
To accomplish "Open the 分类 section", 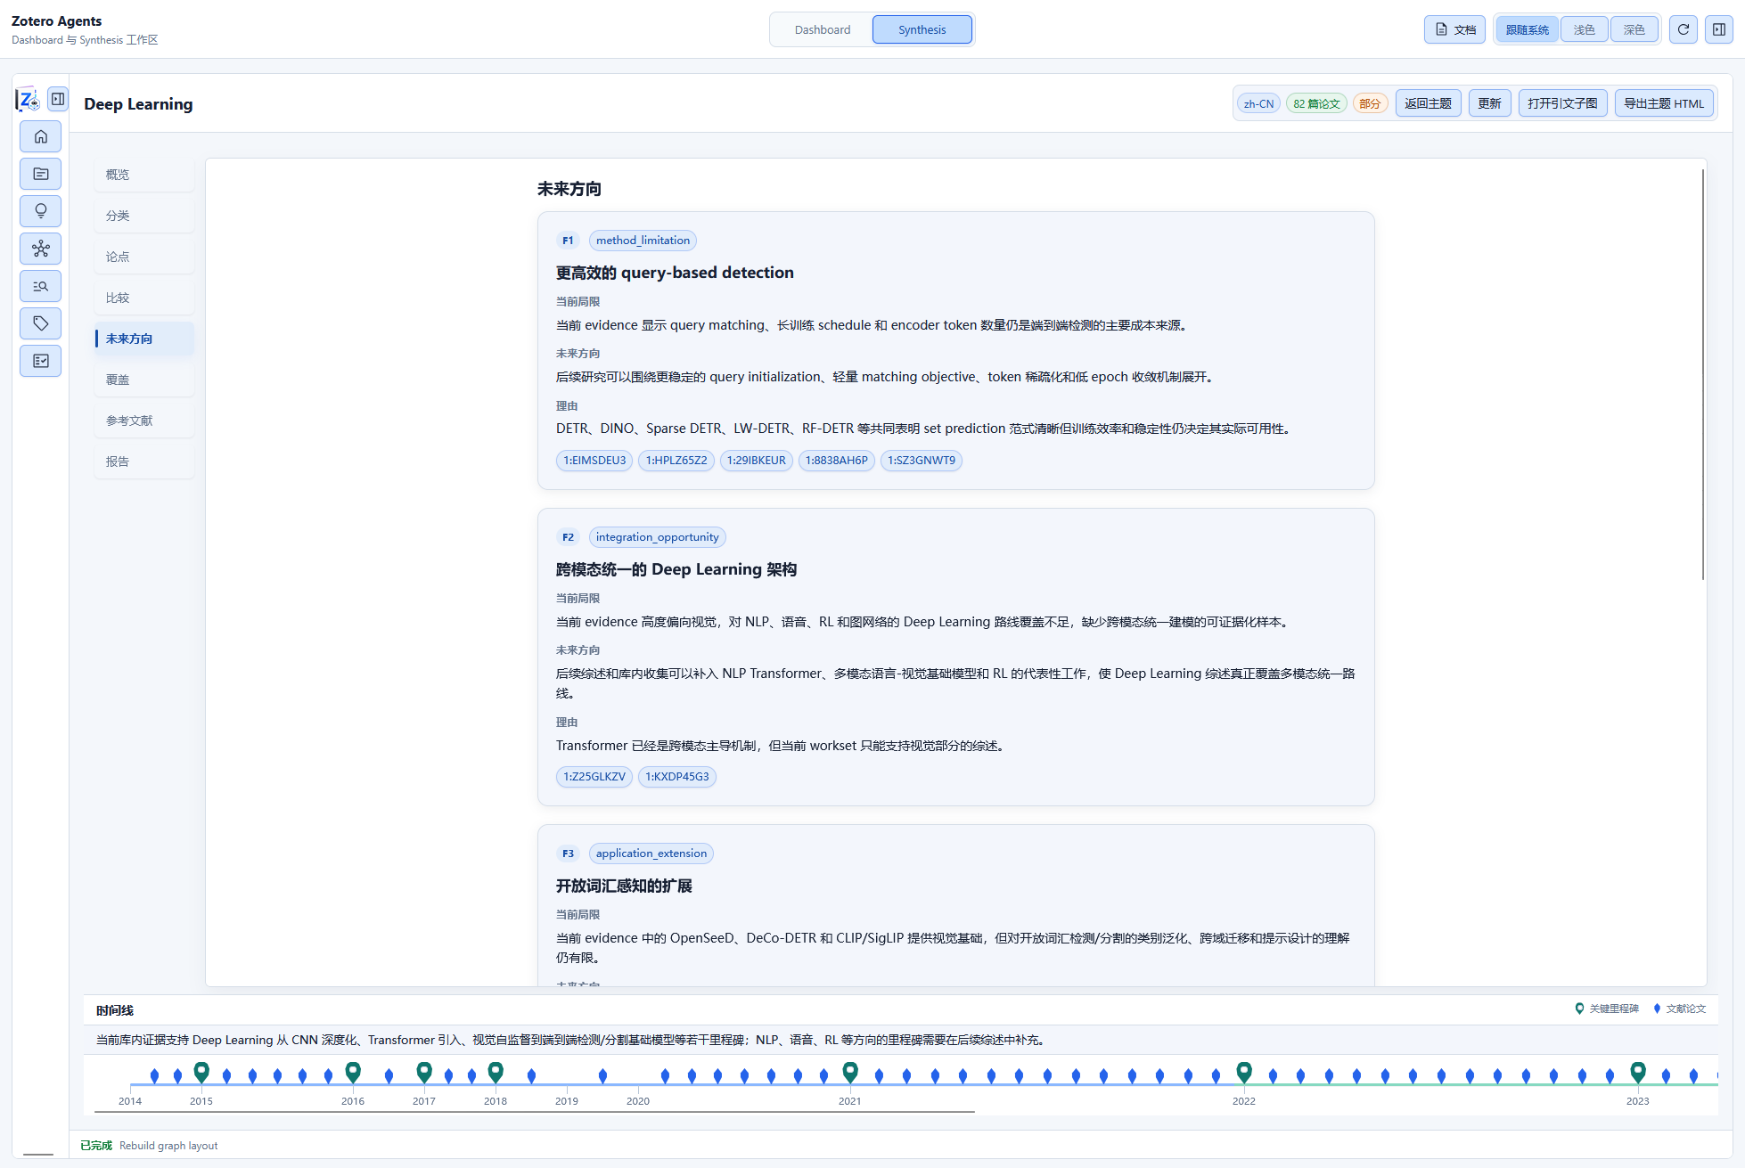I will 144,216.
